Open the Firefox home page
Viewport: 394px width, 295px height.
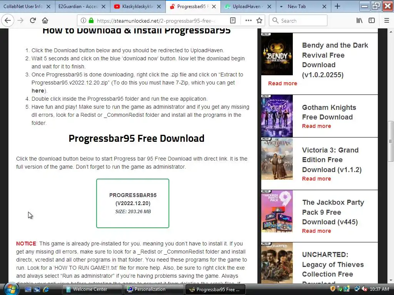coord(45,21)
